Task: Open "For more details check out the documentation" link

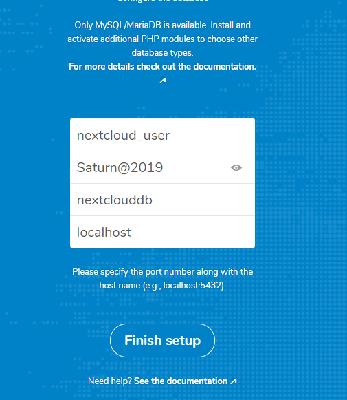Action: (x=162, y=66)
